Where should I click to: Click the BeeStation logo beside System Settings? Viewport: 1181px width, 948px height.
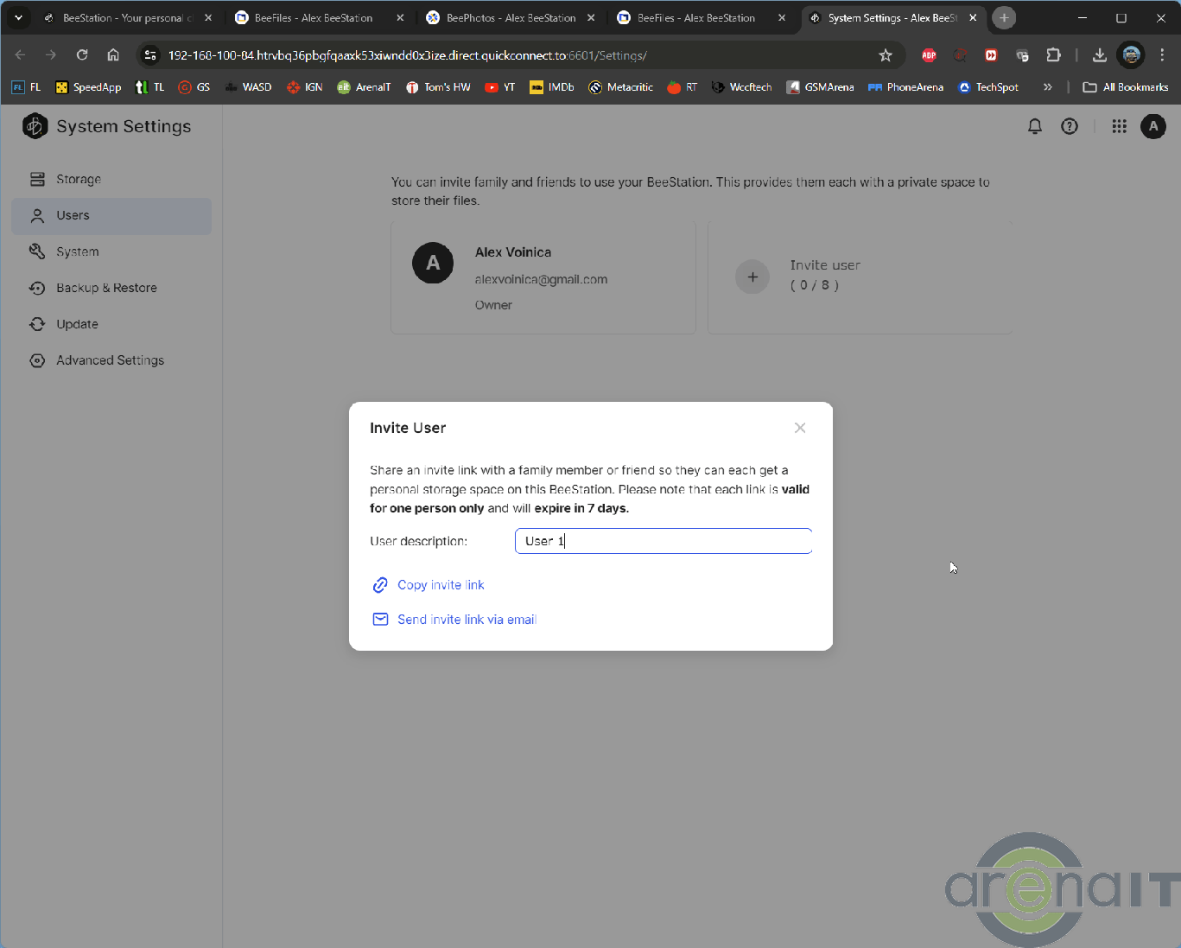point(35,126)
